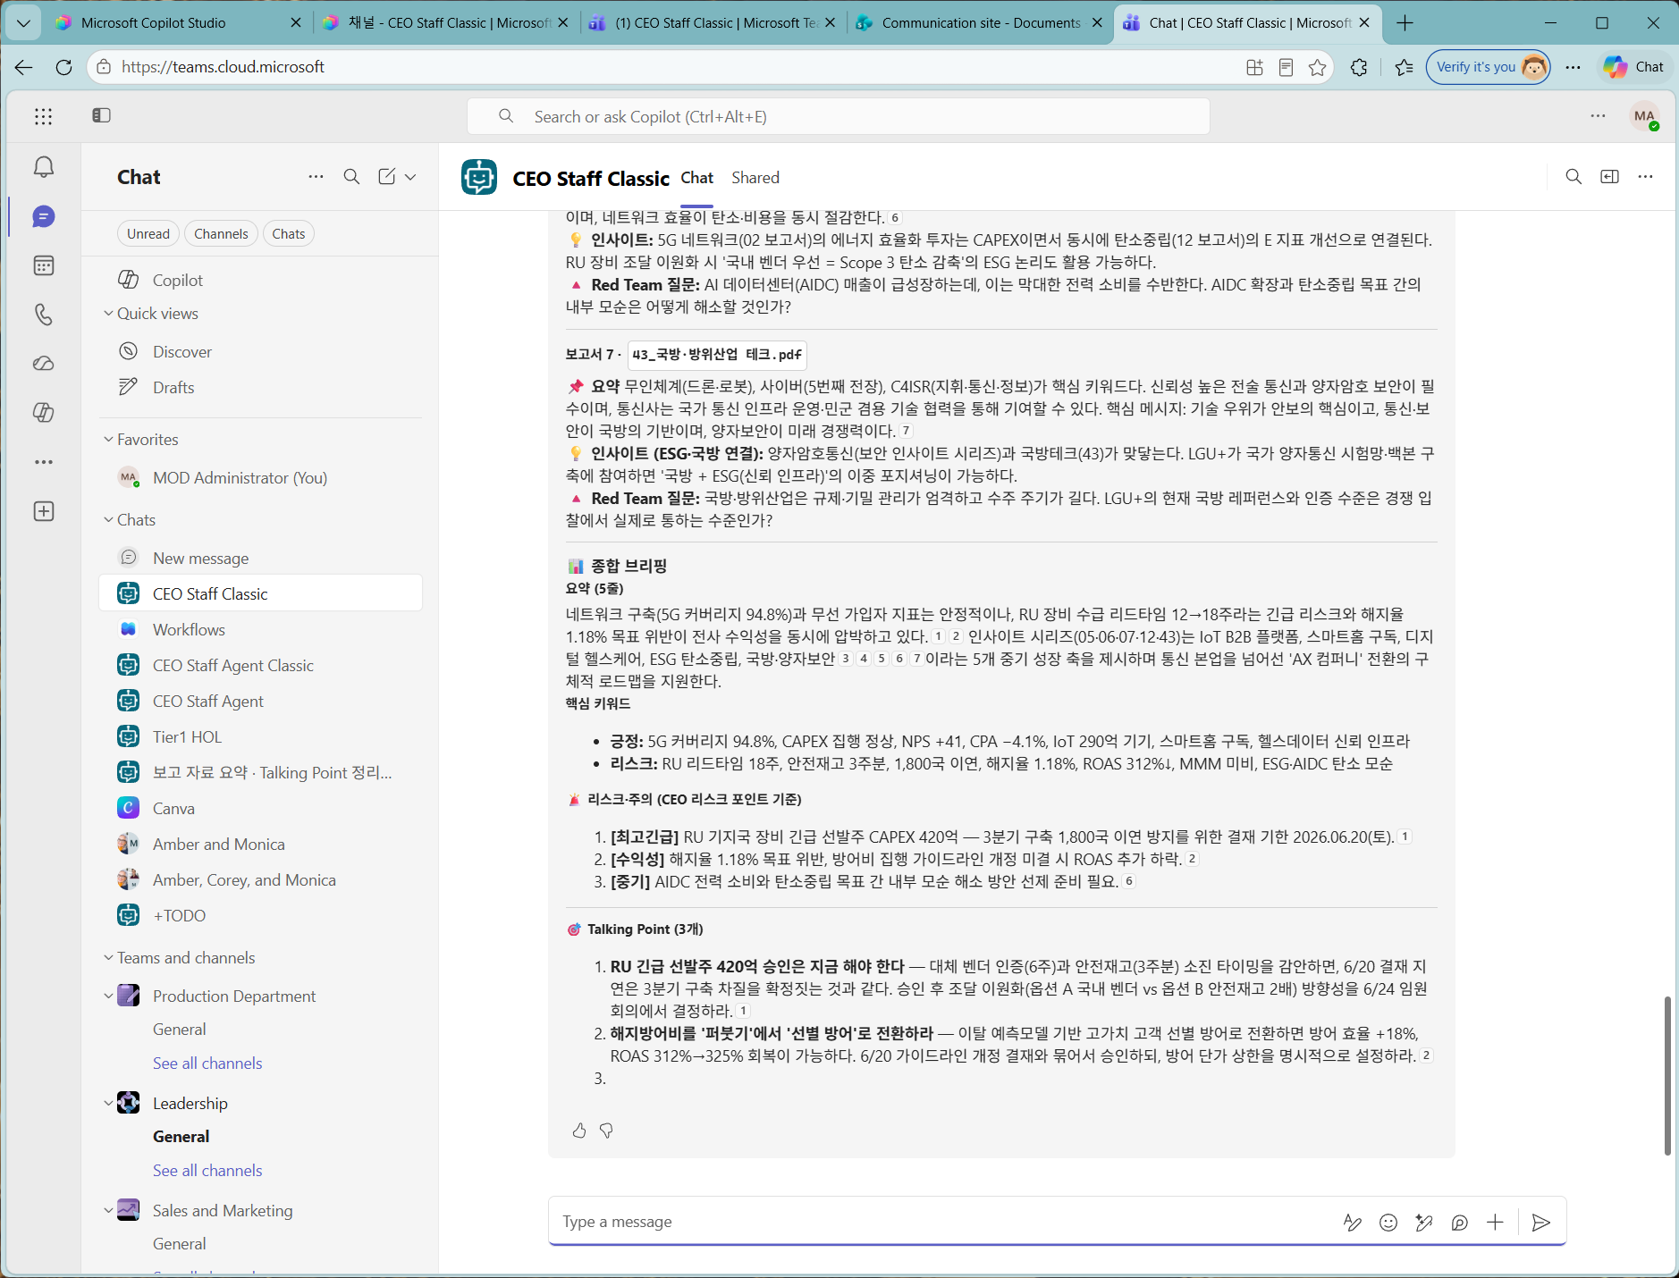The width and height of the screenshot is (1679, 1278).
Task: Open the Drafts view
Action: pyautogui.click(x=260, y=388)
